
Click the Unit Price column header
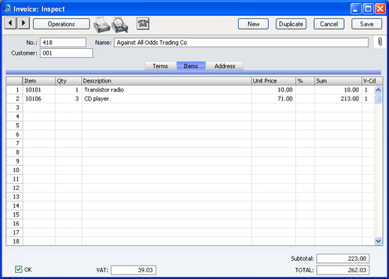click(273, 81)
